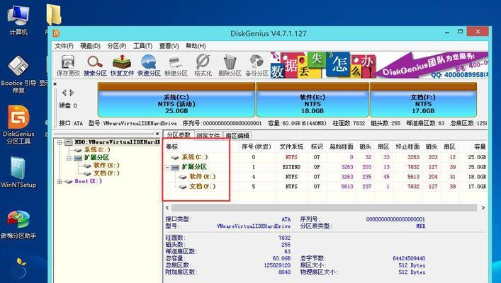Go to next disk with right arrow

tap(72, 93)
